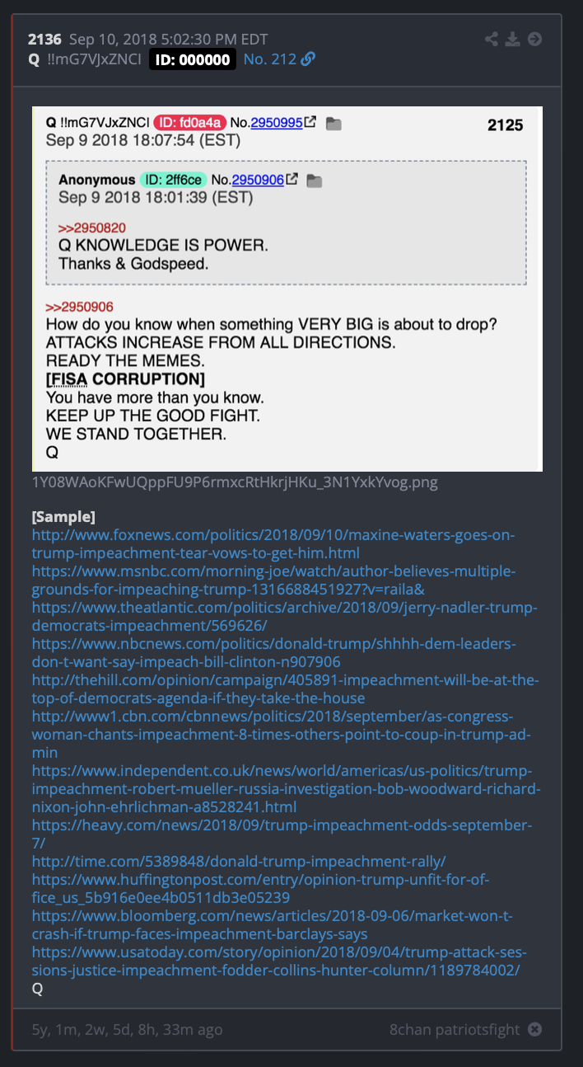Click the circled arrow icon in header
The height and width of the screenshot is (1067, 583).
[535, 39]
